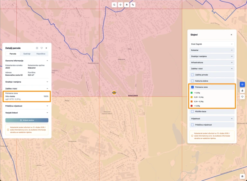247x181 pixels.
Task: Click the parcel marker on the map
Action: (114, 92)
